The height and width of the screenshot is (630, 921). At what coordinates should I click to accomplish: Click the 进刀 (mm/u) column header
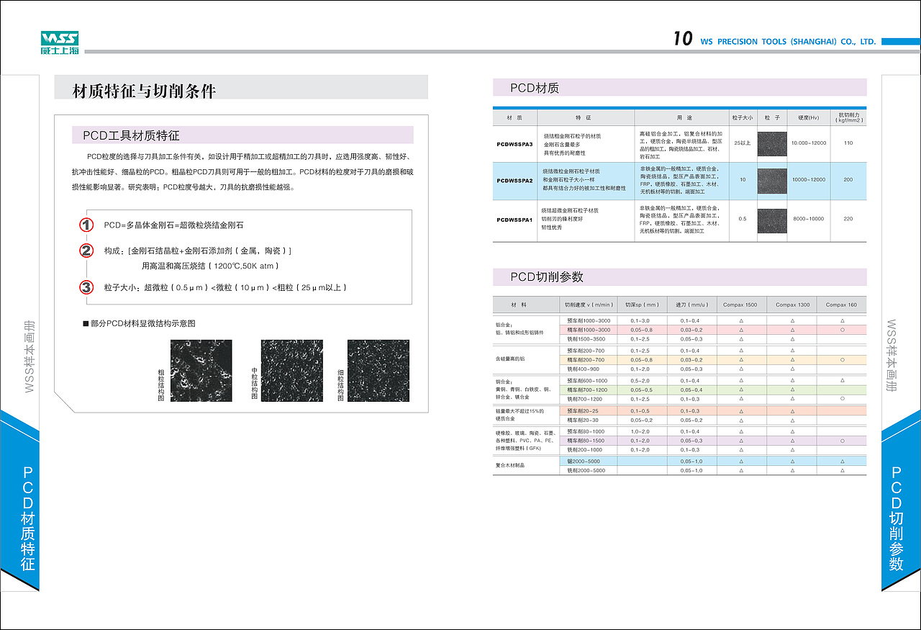tap(691, 305)
